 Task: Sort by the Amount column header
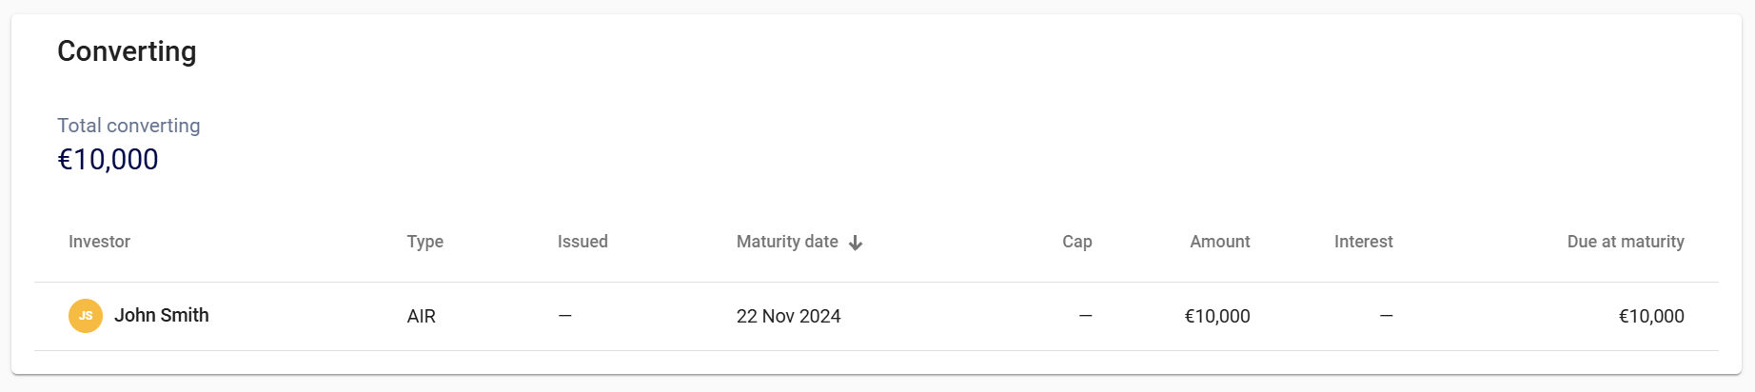click(x=1219, y=242)
